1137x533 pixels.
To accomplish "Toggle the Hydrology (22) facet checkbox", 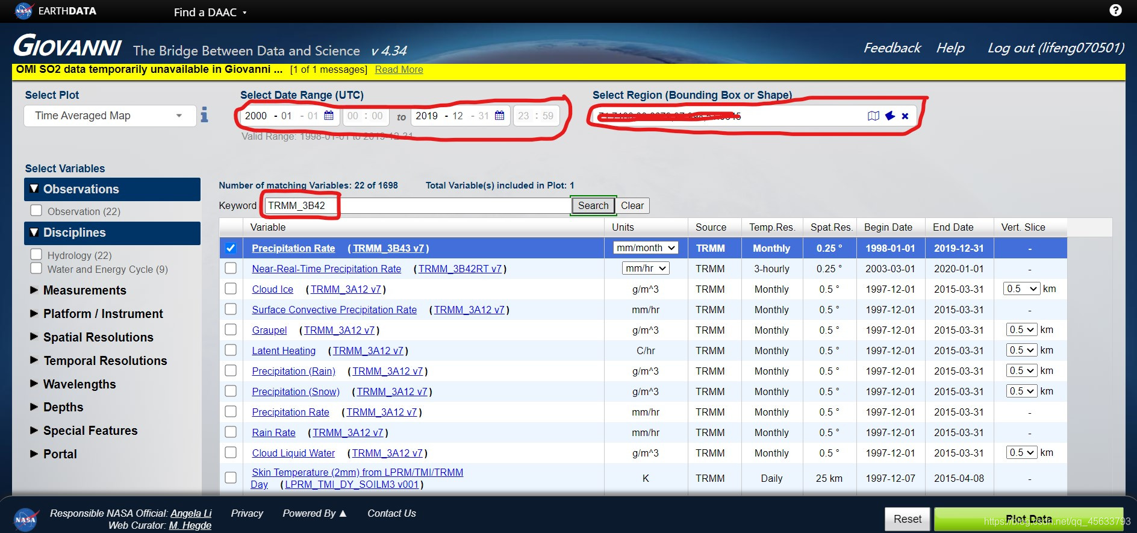I will [36, 254].
